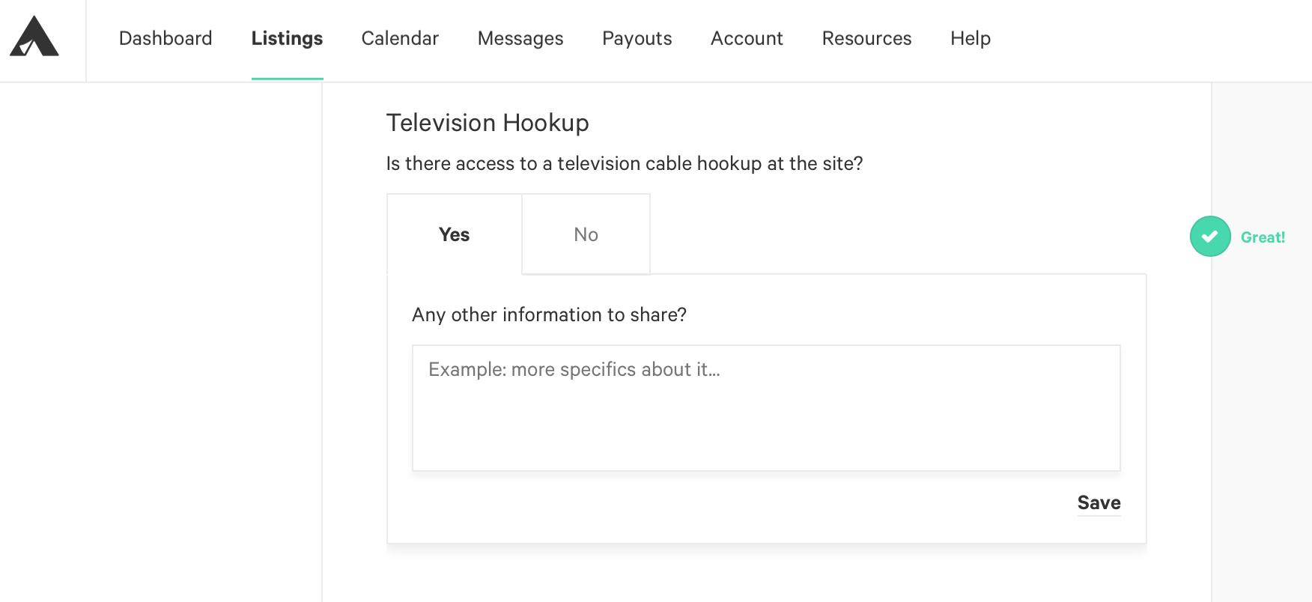This screenshot has width=1312, height=602.
Task: Open the Dashboard page
Action: pyautogui.click(x=165, y=38)
